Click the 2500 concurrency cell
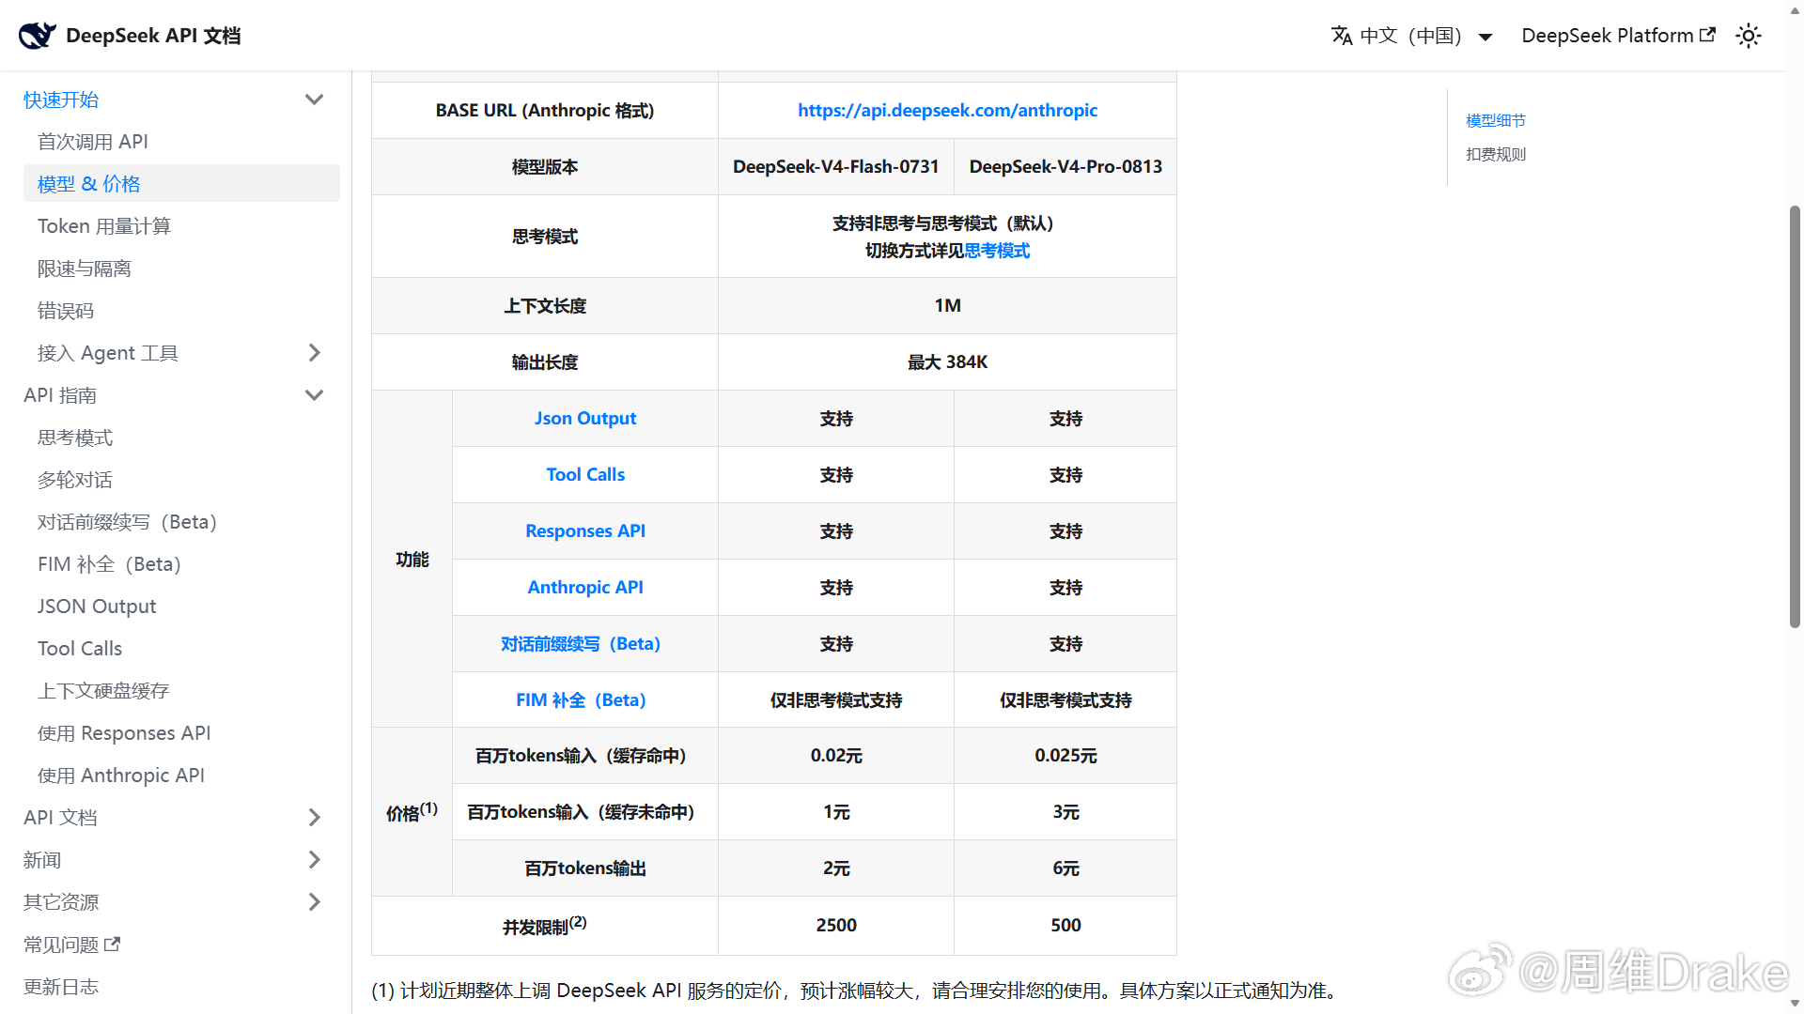 click(836, 925)
